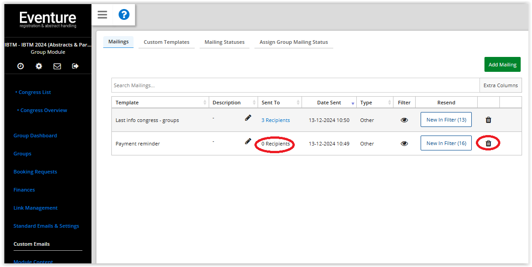Delete the Payment reminder mailing

[488, 143]
